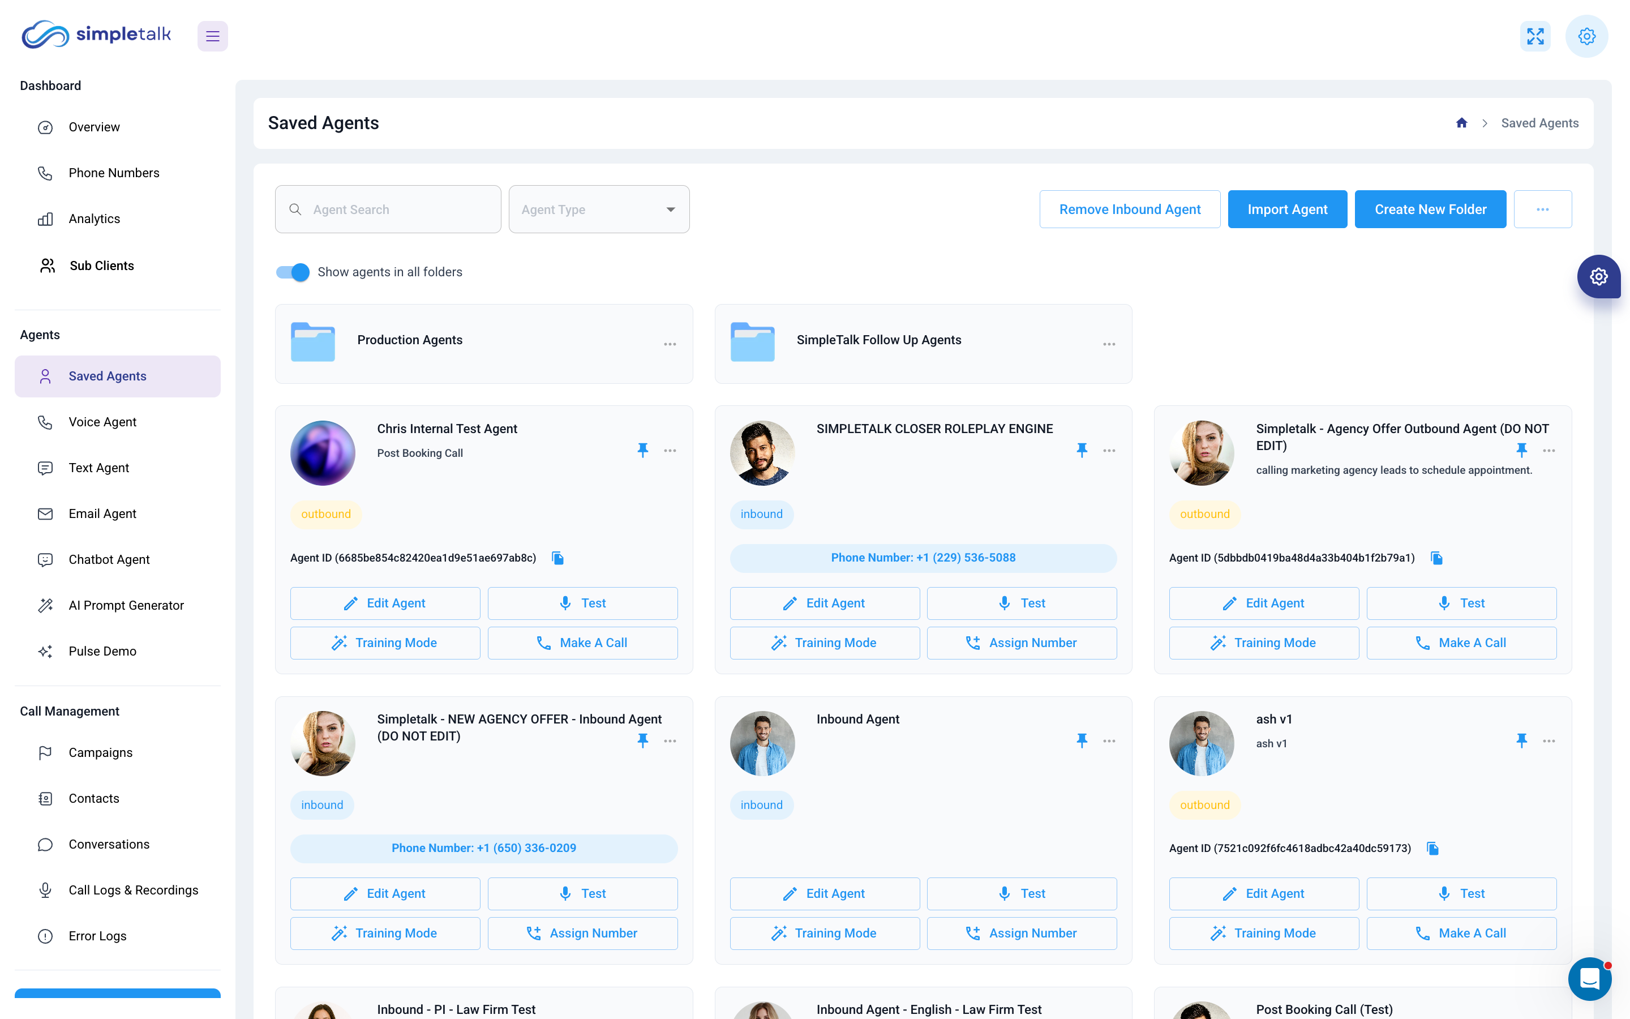Open the floating chat support bubble

pyautogui.click(x=1590, y=979)
